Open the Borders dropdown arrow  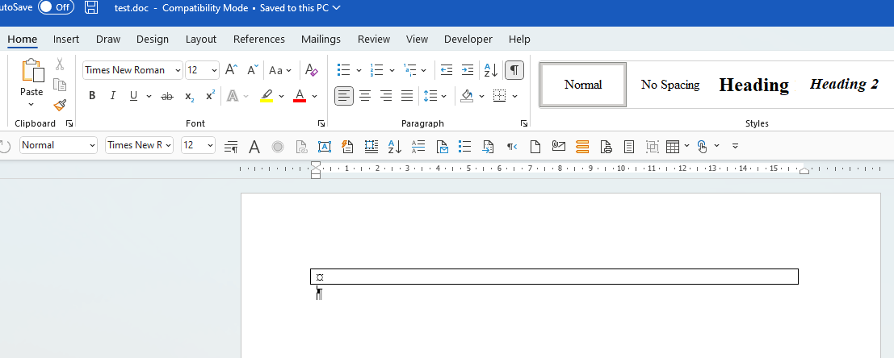(x=515, y=96)
